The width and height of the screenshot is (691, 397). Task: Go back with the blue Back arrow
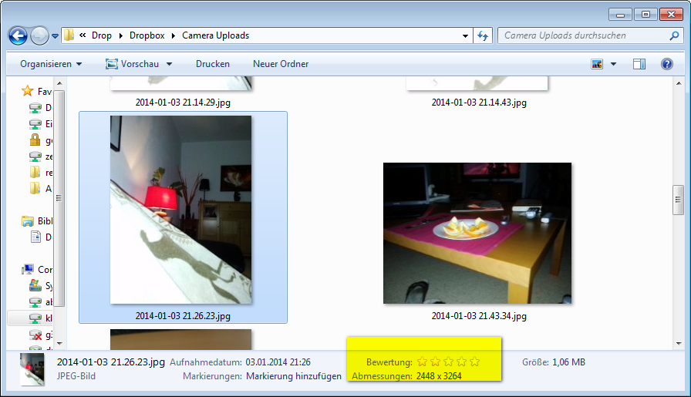click(18, 35)
